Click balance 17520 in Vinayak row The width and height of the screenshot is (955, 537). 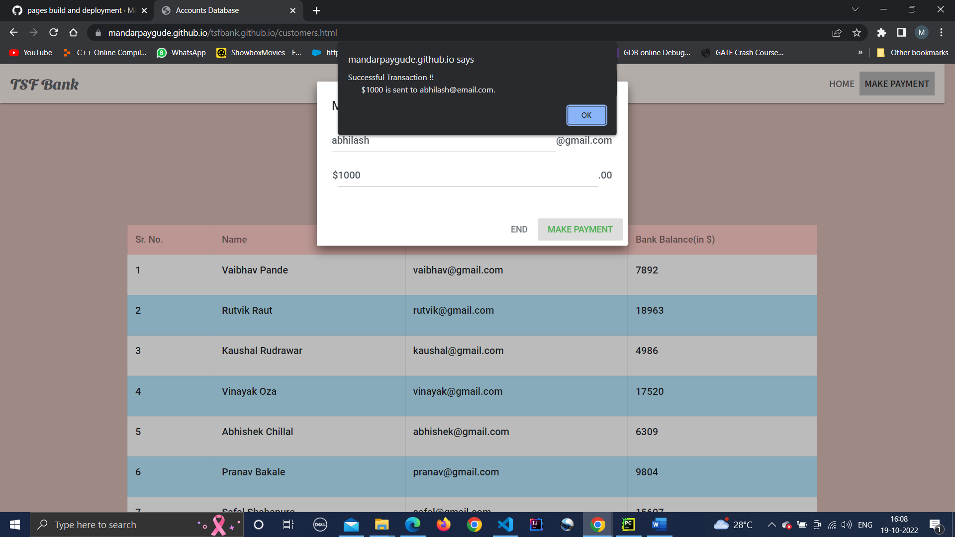point(722,396)
